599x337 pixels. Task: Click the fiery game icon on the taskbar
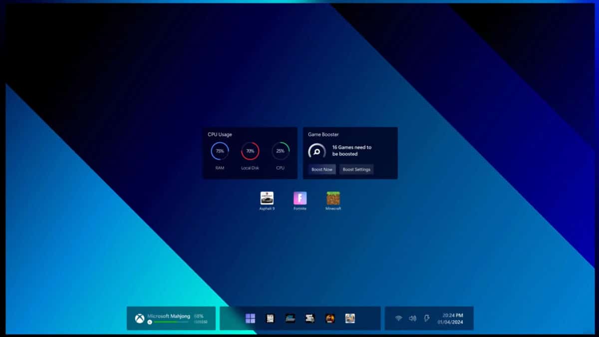tap(330, 318)
